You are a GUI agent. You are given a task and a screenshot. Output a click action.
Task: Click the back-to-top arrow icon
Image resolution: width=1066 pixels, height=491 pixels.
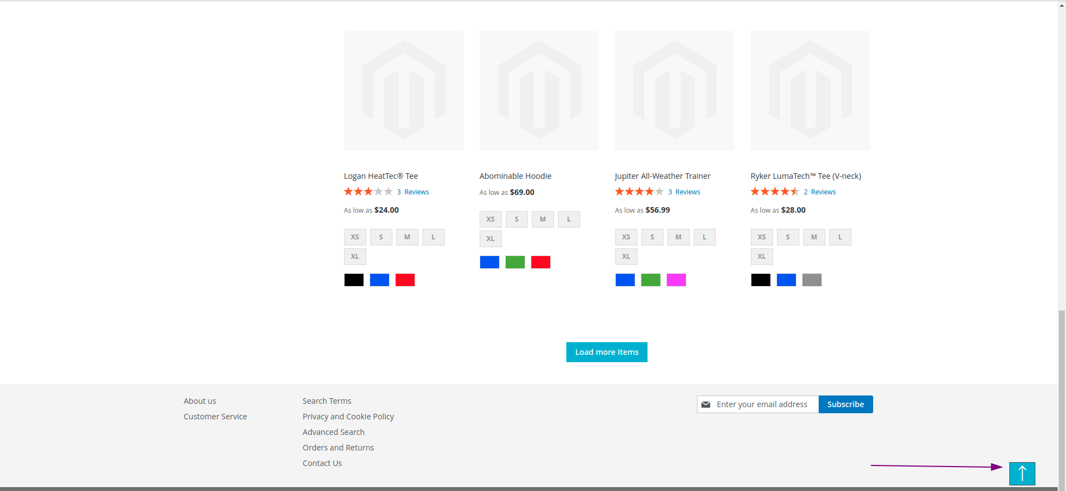pyautogui.click(x=1022, y=474)
